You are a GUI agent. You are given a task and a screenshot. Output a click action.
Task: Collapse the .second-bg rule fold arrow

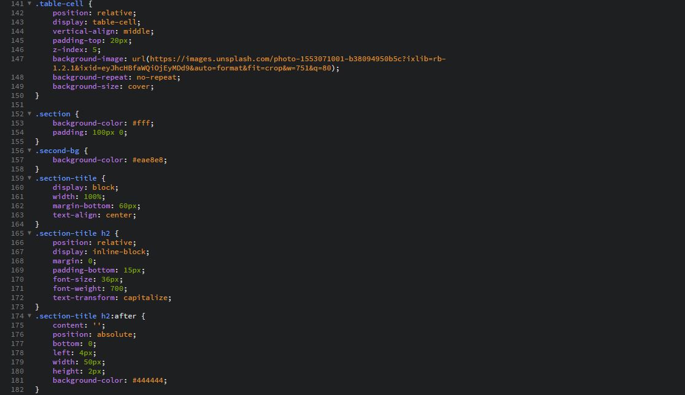click(x=29, y=151)
